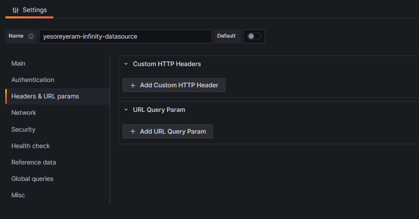The image size is (419, 219).
Task: Switch to Health check section
Action: coord(30,146)
